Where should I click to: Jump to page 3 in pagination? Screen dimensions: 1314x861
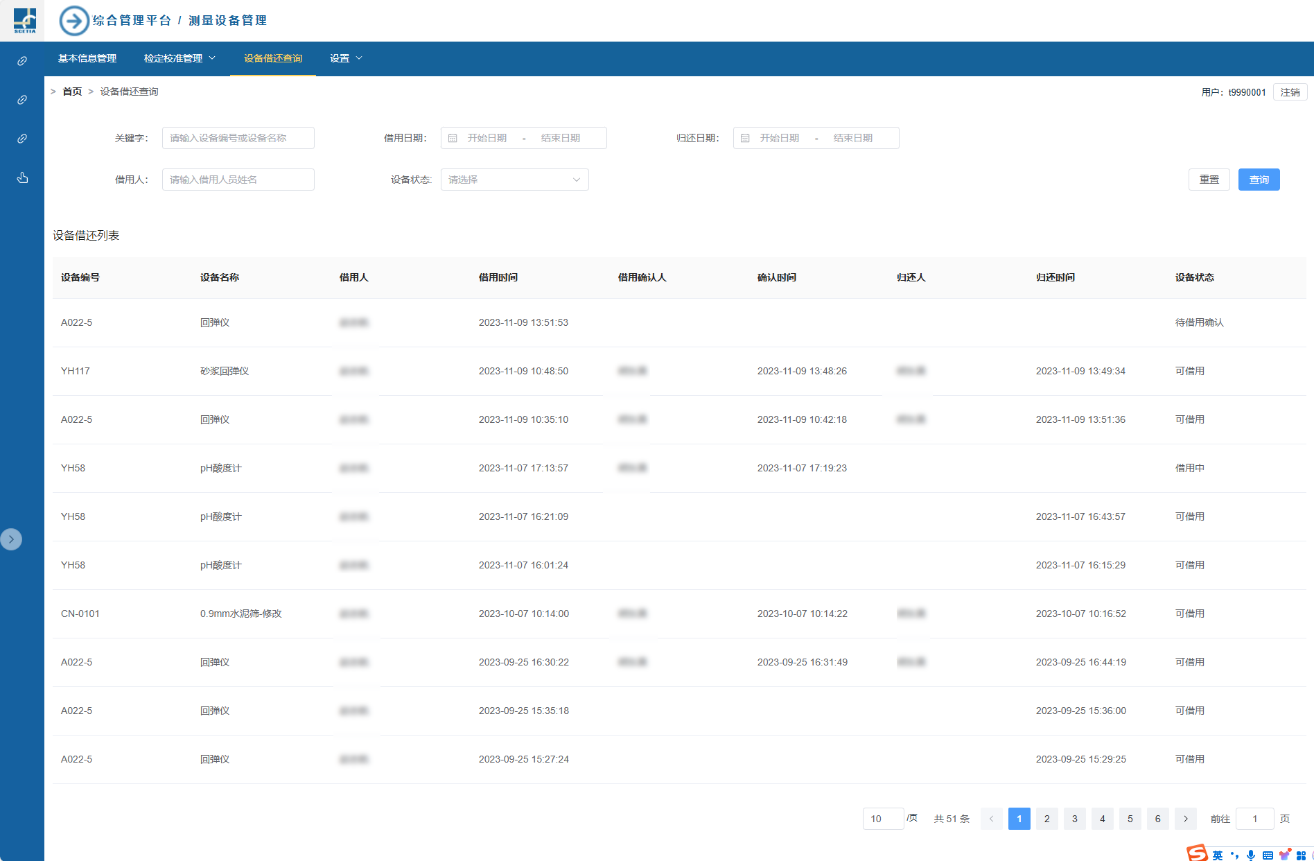(x=1074, y=819)
